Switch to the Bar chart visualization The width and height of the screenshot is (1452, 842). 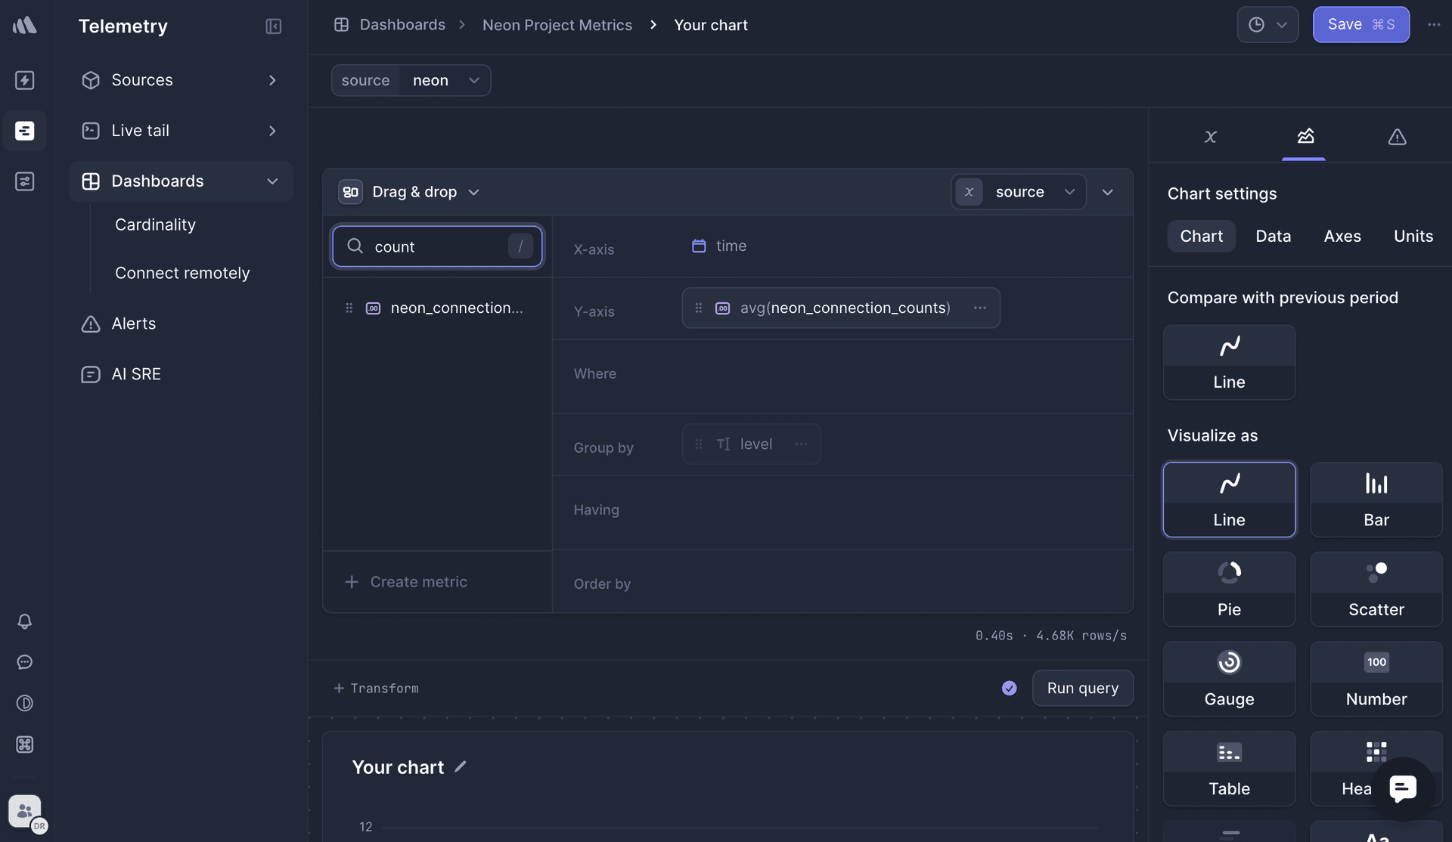[x=1376, y=499]
